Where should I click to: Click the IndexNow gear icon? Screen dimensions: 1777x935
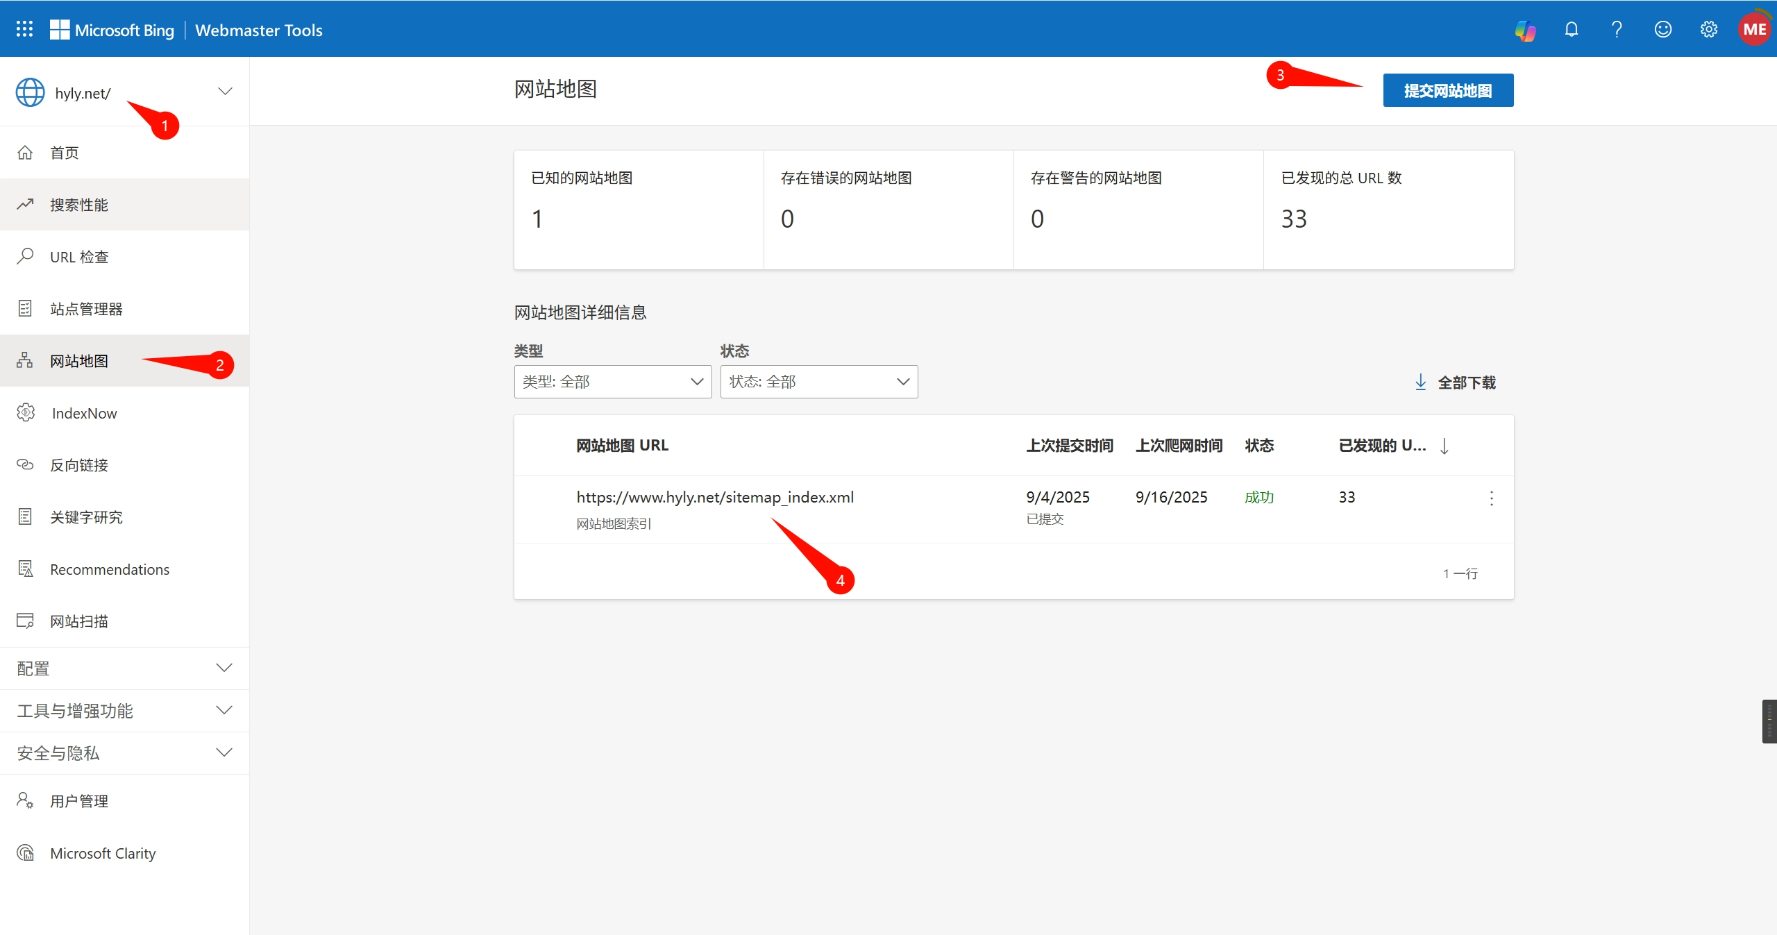[x=26, y=412]
